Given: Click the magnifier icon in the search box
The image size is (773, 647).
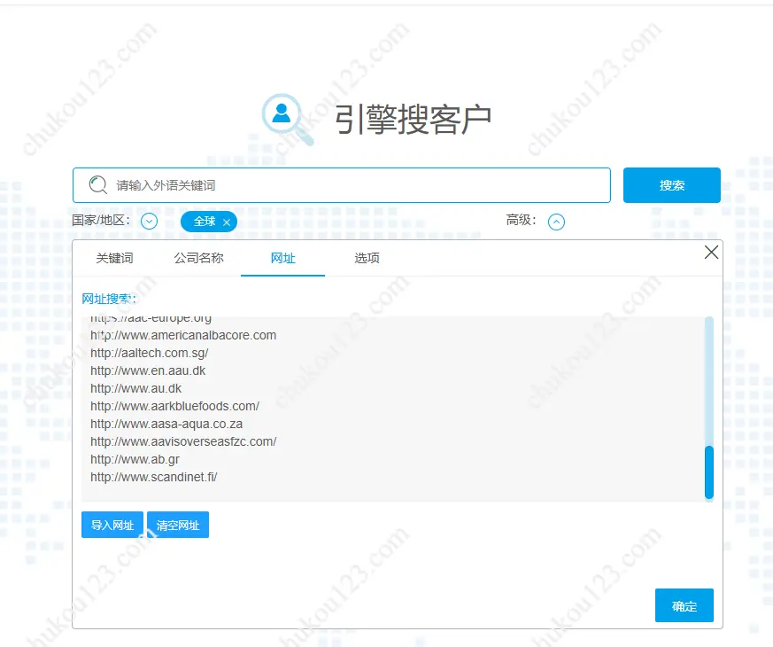Looking at the screenshot, I should coord(98,185).
